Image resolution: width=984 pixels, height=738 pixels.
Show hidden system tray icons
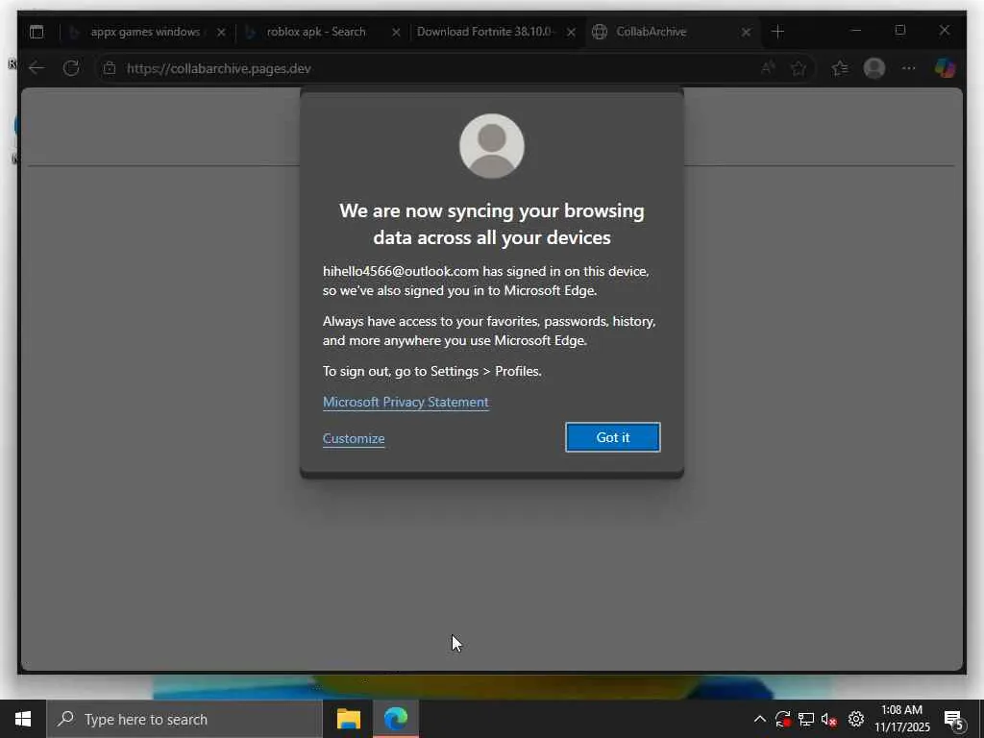click(759, 719)
